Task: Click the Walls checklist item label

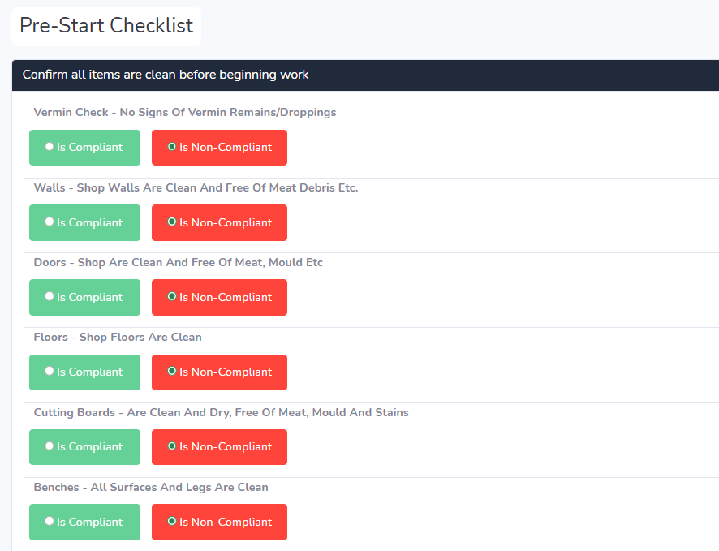Action: coord(196,187)
